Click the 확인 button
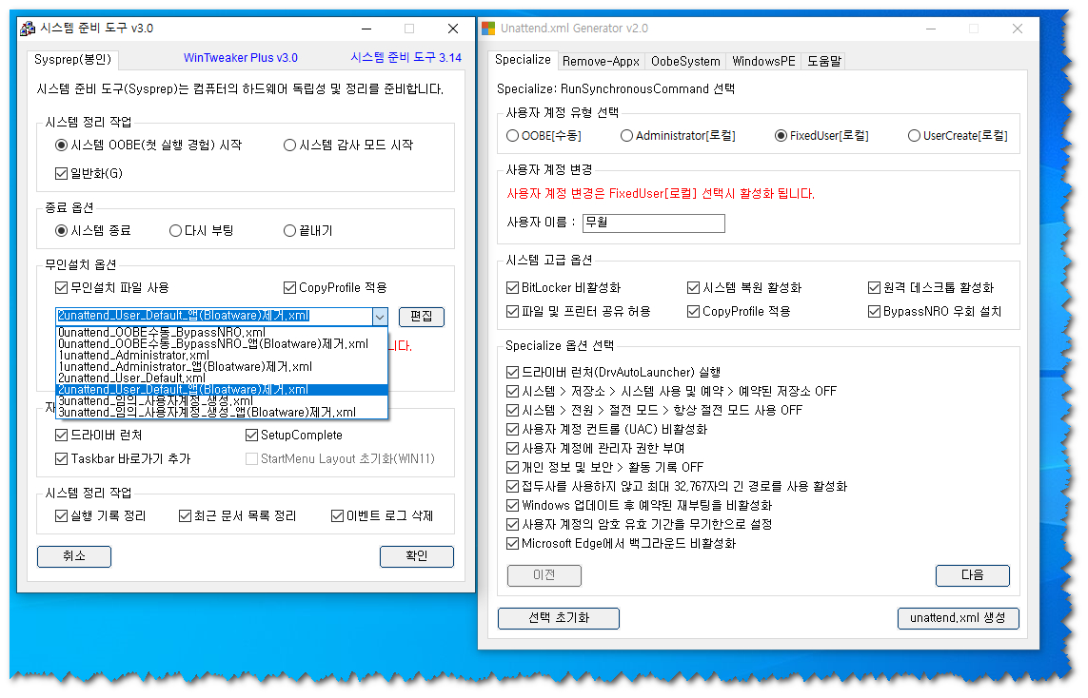 pos(417,556)
